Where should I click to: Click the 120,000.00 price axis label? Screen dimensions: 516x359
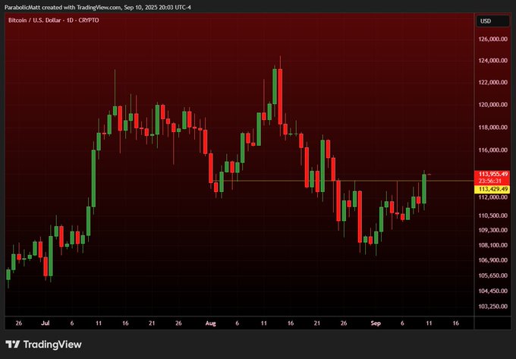492,105
